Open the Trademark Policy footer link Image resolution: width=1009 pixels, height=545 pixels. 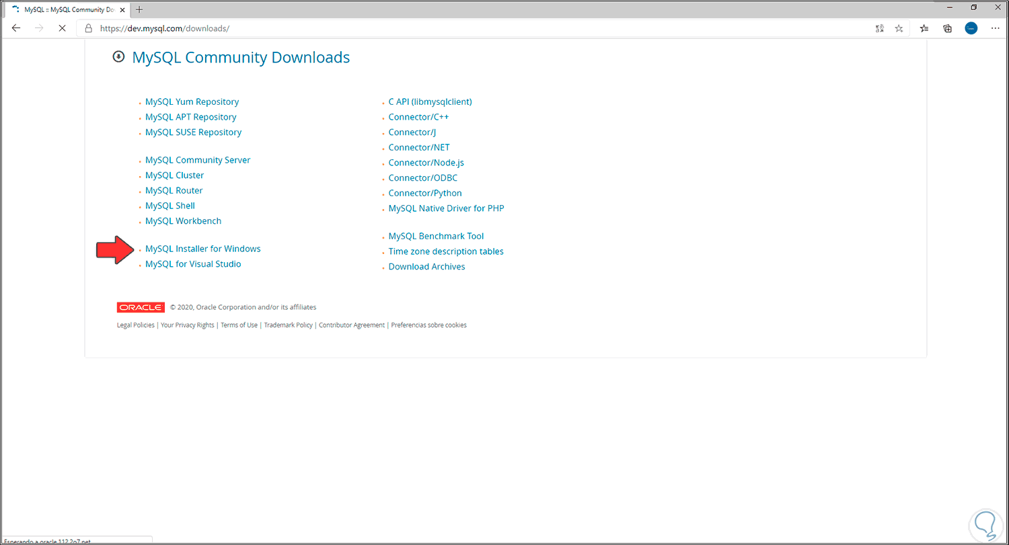[x=288, y=325]
